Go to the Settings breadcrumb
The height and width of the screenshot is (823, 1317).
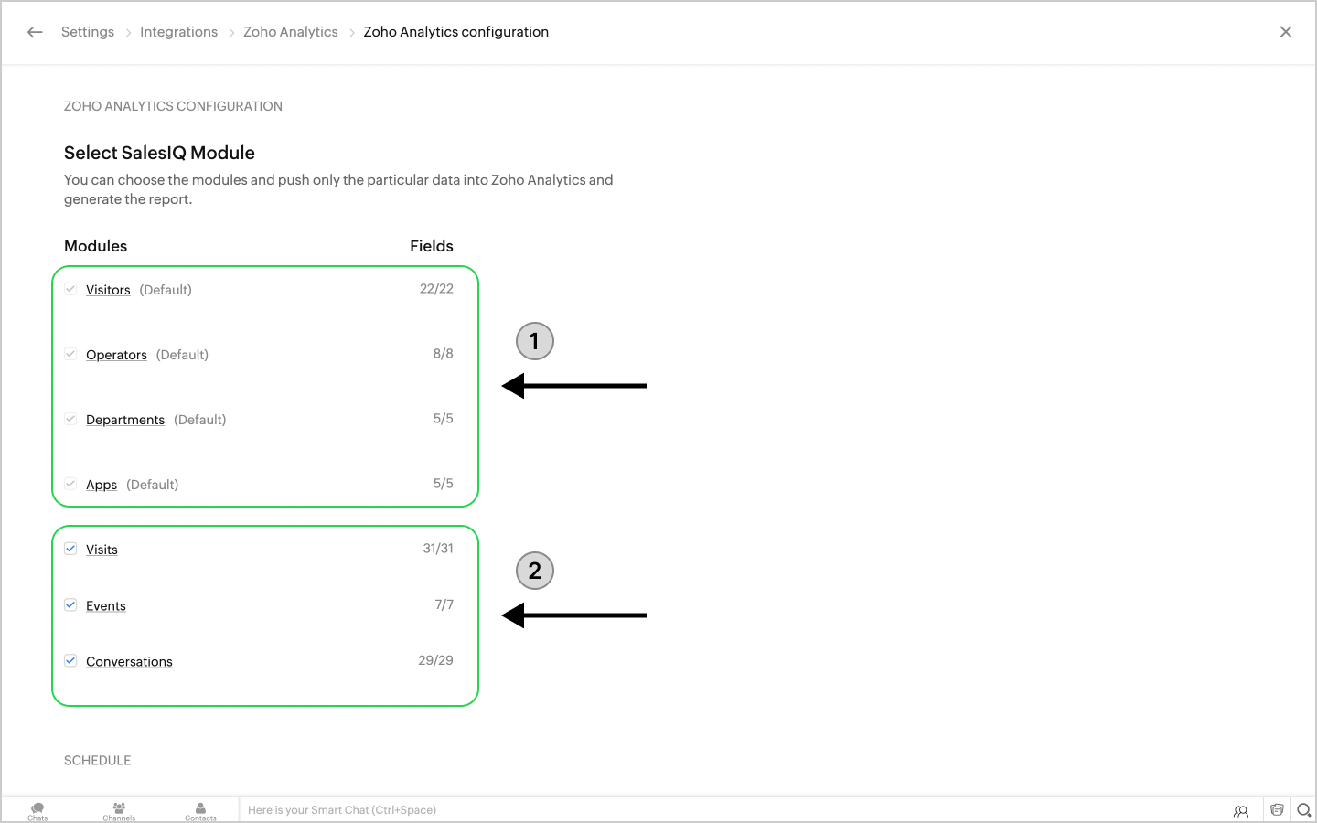point(88,32)
